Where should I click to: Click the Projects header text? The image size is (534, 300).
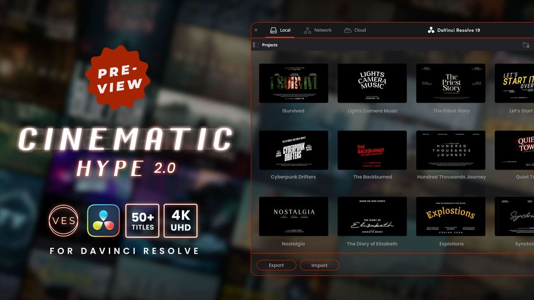pyautogui.click(x=270, y=45)
